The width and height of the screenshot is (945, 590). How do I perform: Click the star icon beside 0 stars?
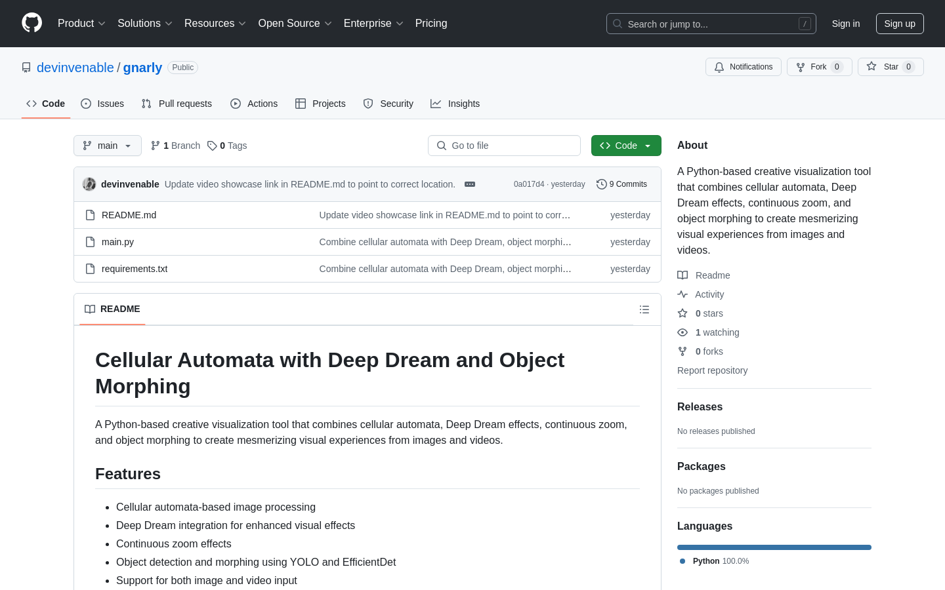682,313
